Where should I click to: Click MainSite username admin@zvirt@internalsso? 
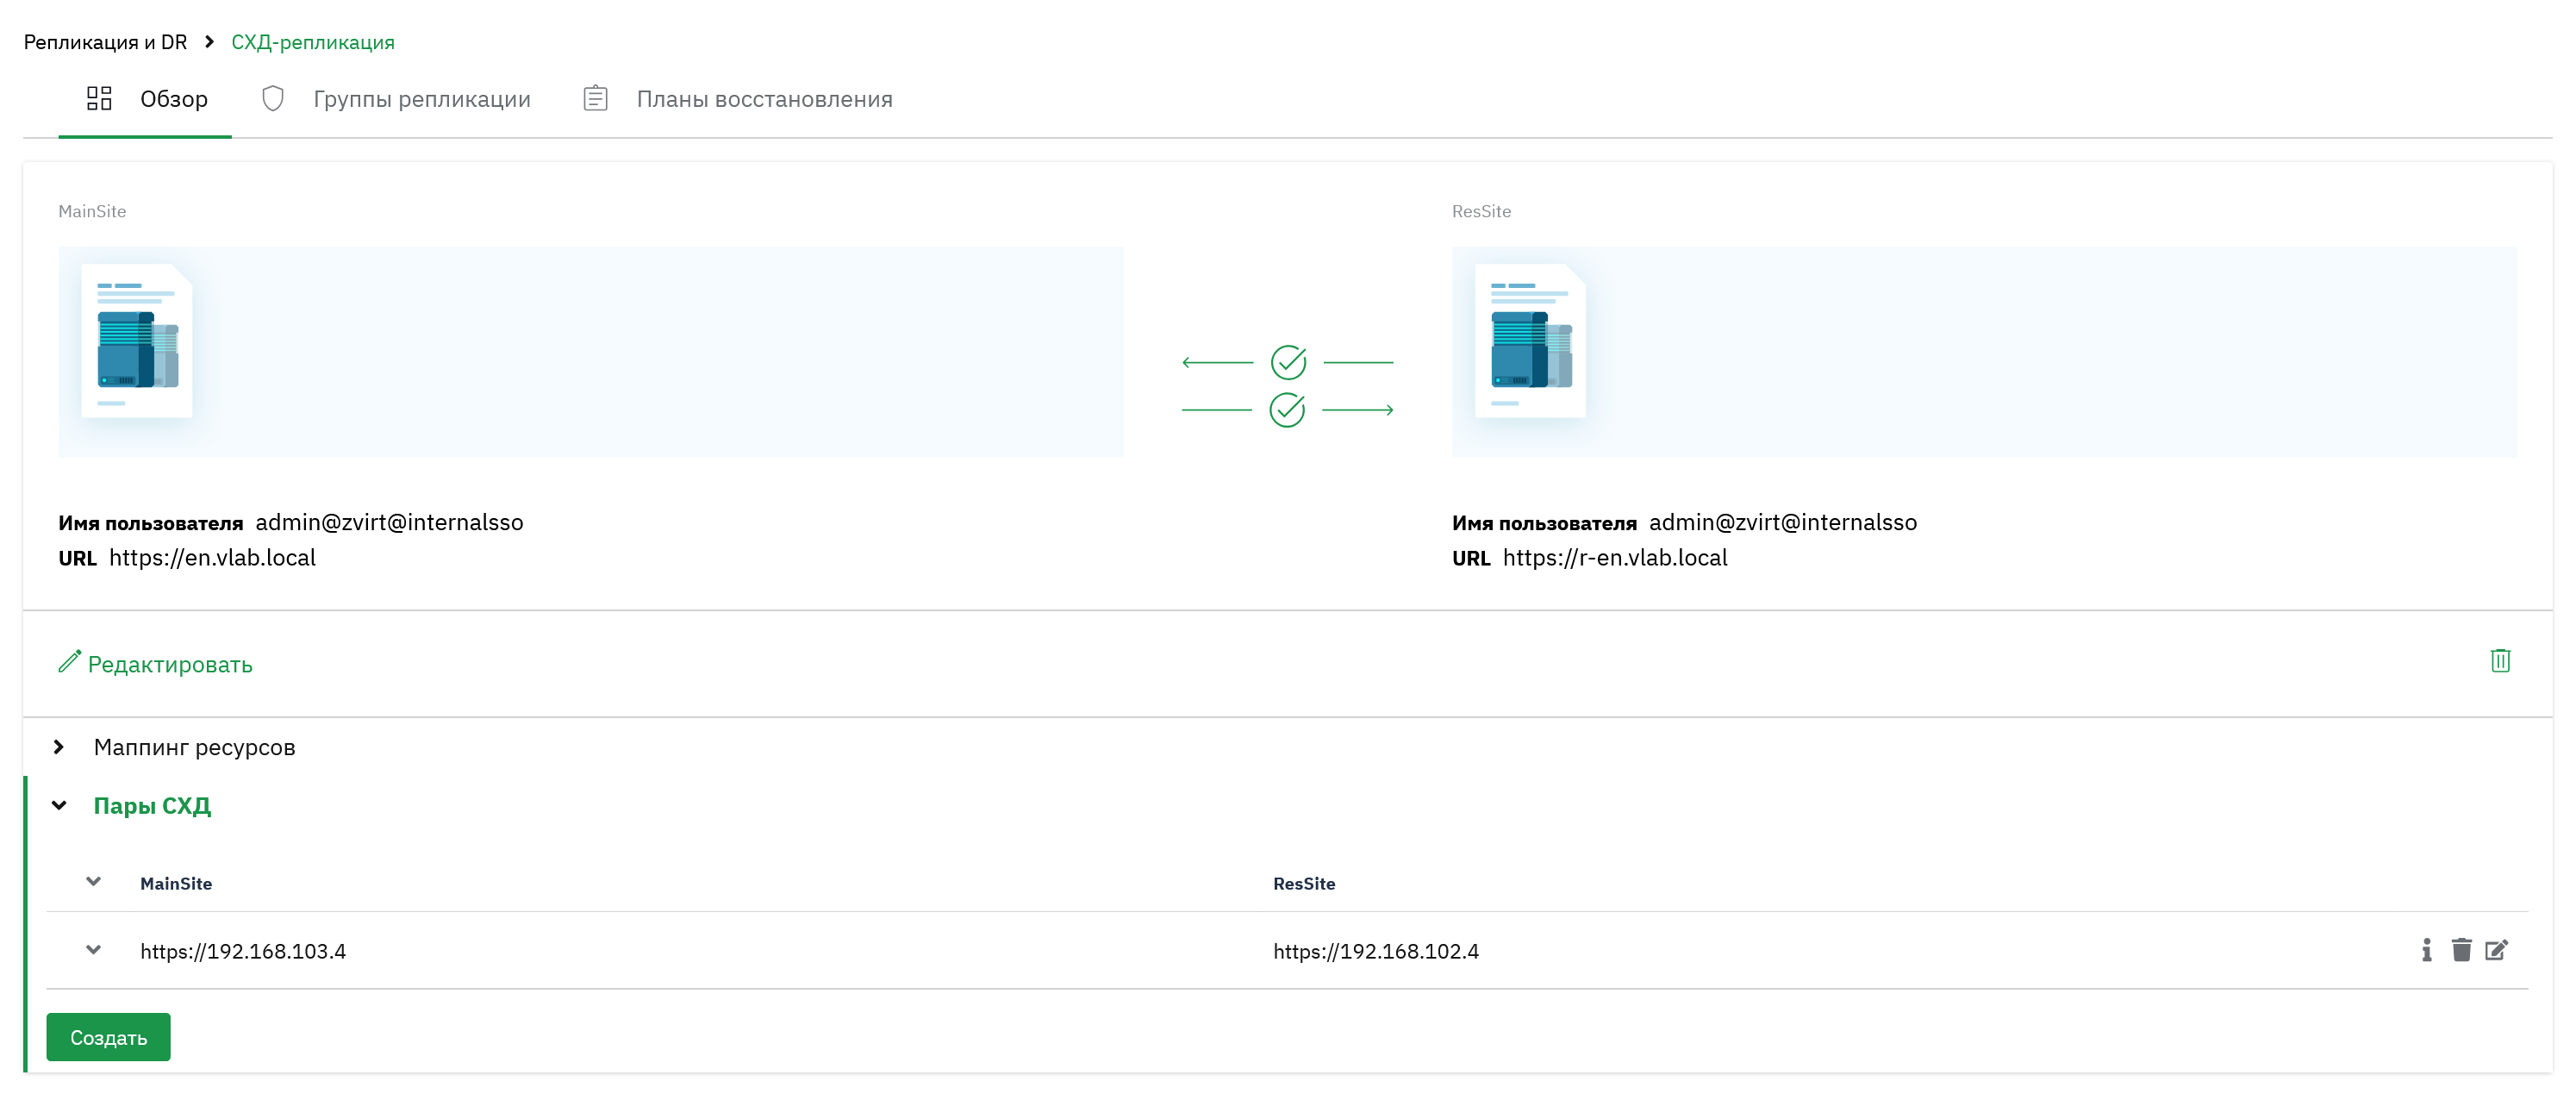[389, 522]
